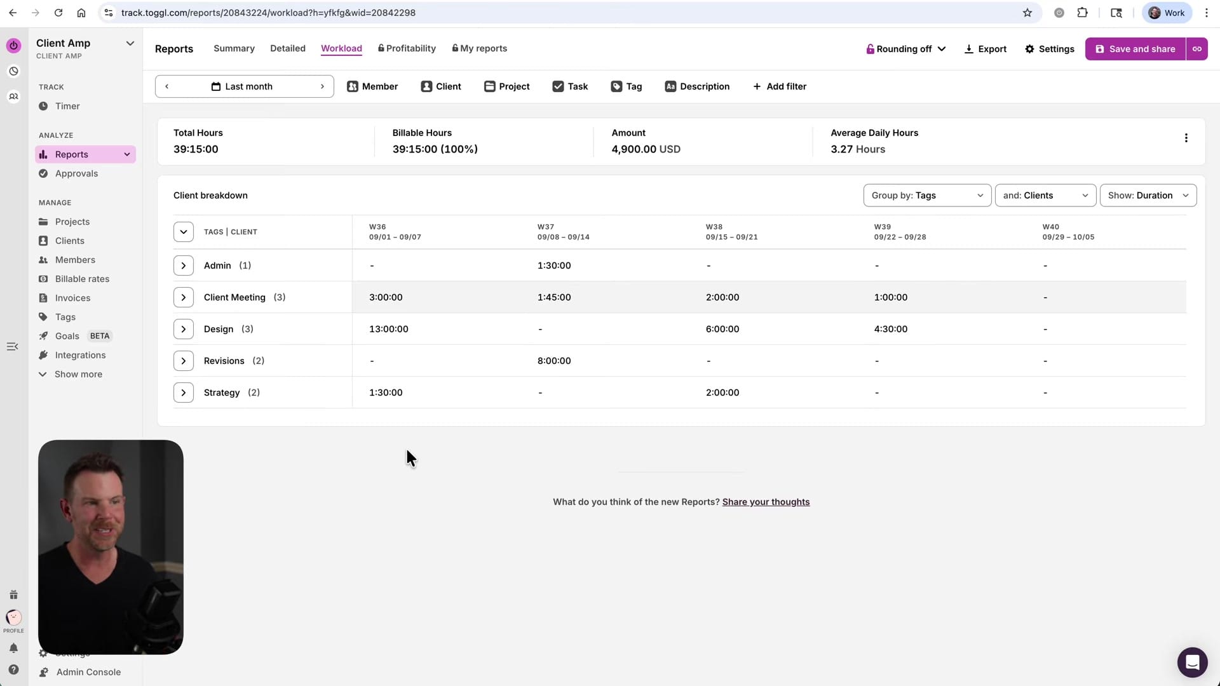Click the gift icon in left rail
The image size is (1220, 686).
[13, 595]
